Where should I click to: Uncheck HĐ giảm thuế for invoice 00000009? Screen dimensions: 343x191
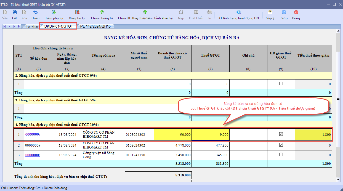pyautogui.click(x=281, y=145)
